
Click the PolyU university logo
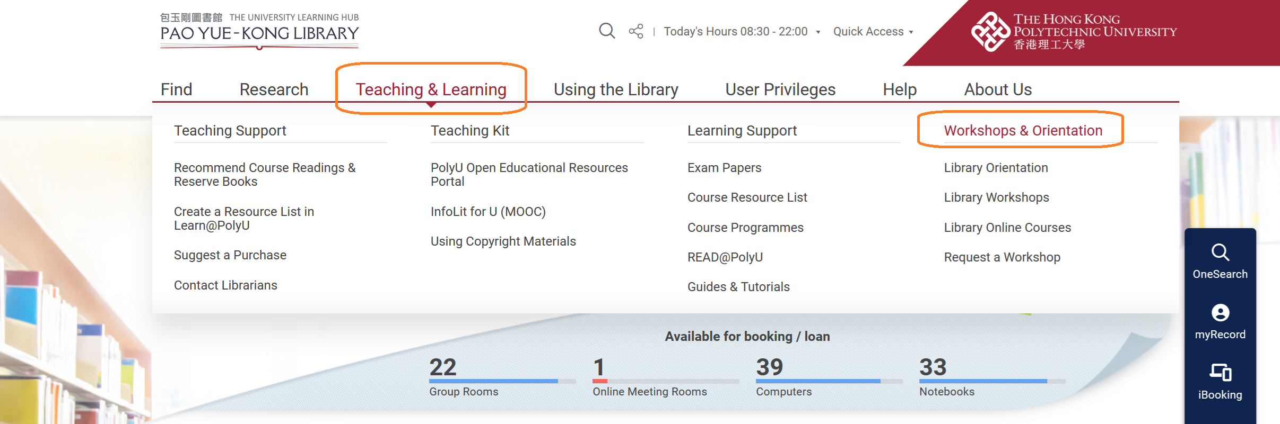pyautogui.click(x=1074, y=32)
